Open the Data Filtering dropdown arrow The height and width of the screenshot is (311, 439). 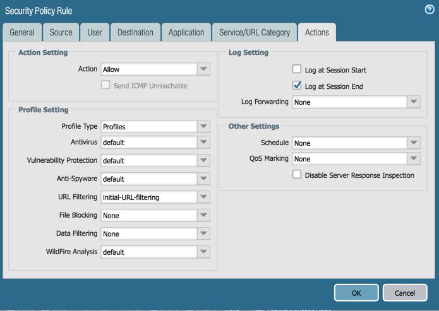(x=203, y=233)
